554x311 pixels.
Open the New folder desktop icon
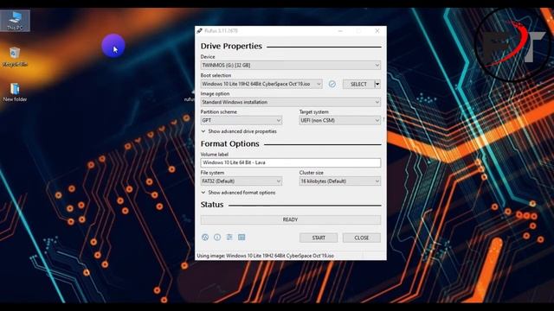coord(15,92)
